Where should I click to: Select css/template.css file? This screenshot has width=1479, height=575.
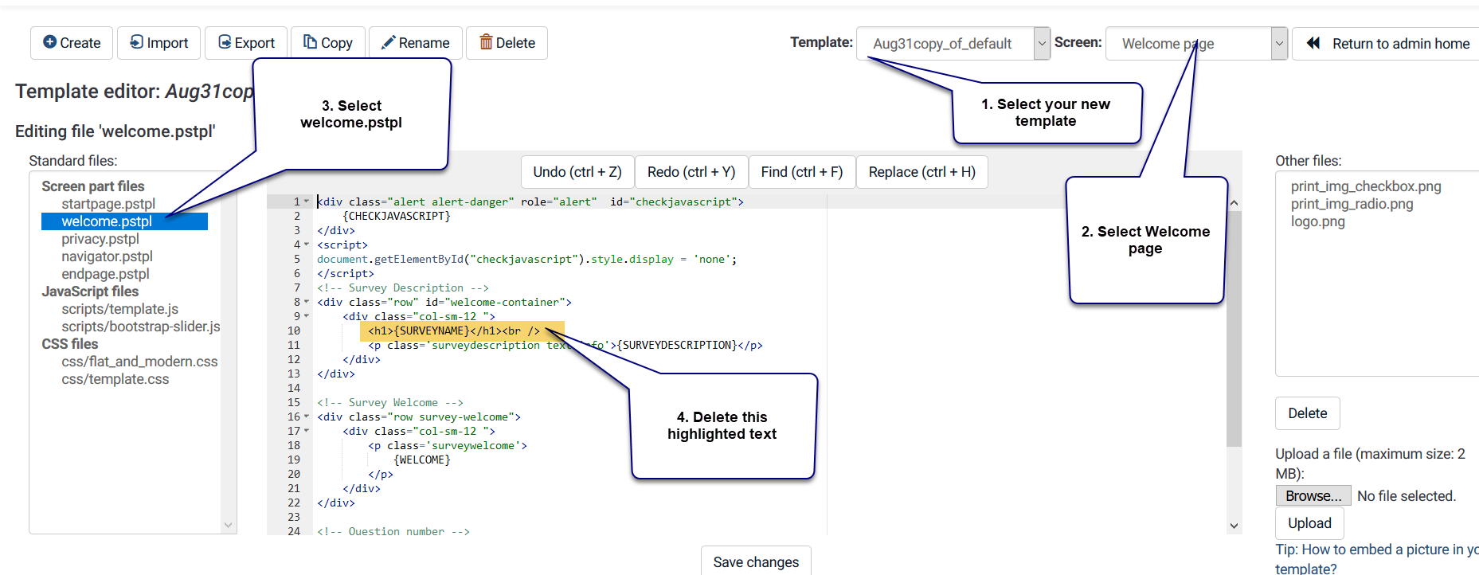[115, 379]
